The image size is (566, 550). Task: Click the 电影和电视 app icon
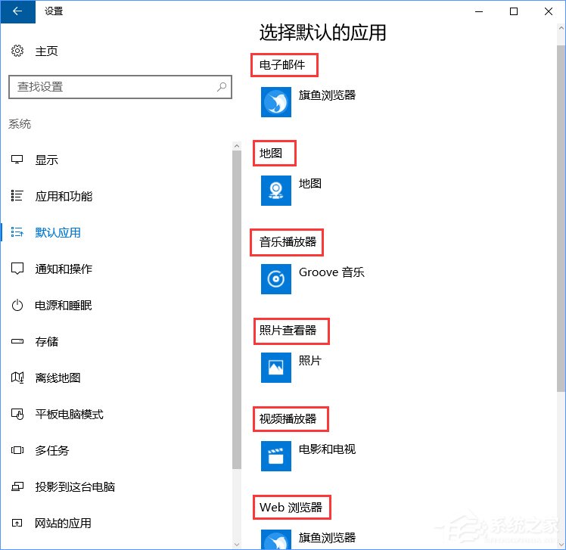point(276,455)
